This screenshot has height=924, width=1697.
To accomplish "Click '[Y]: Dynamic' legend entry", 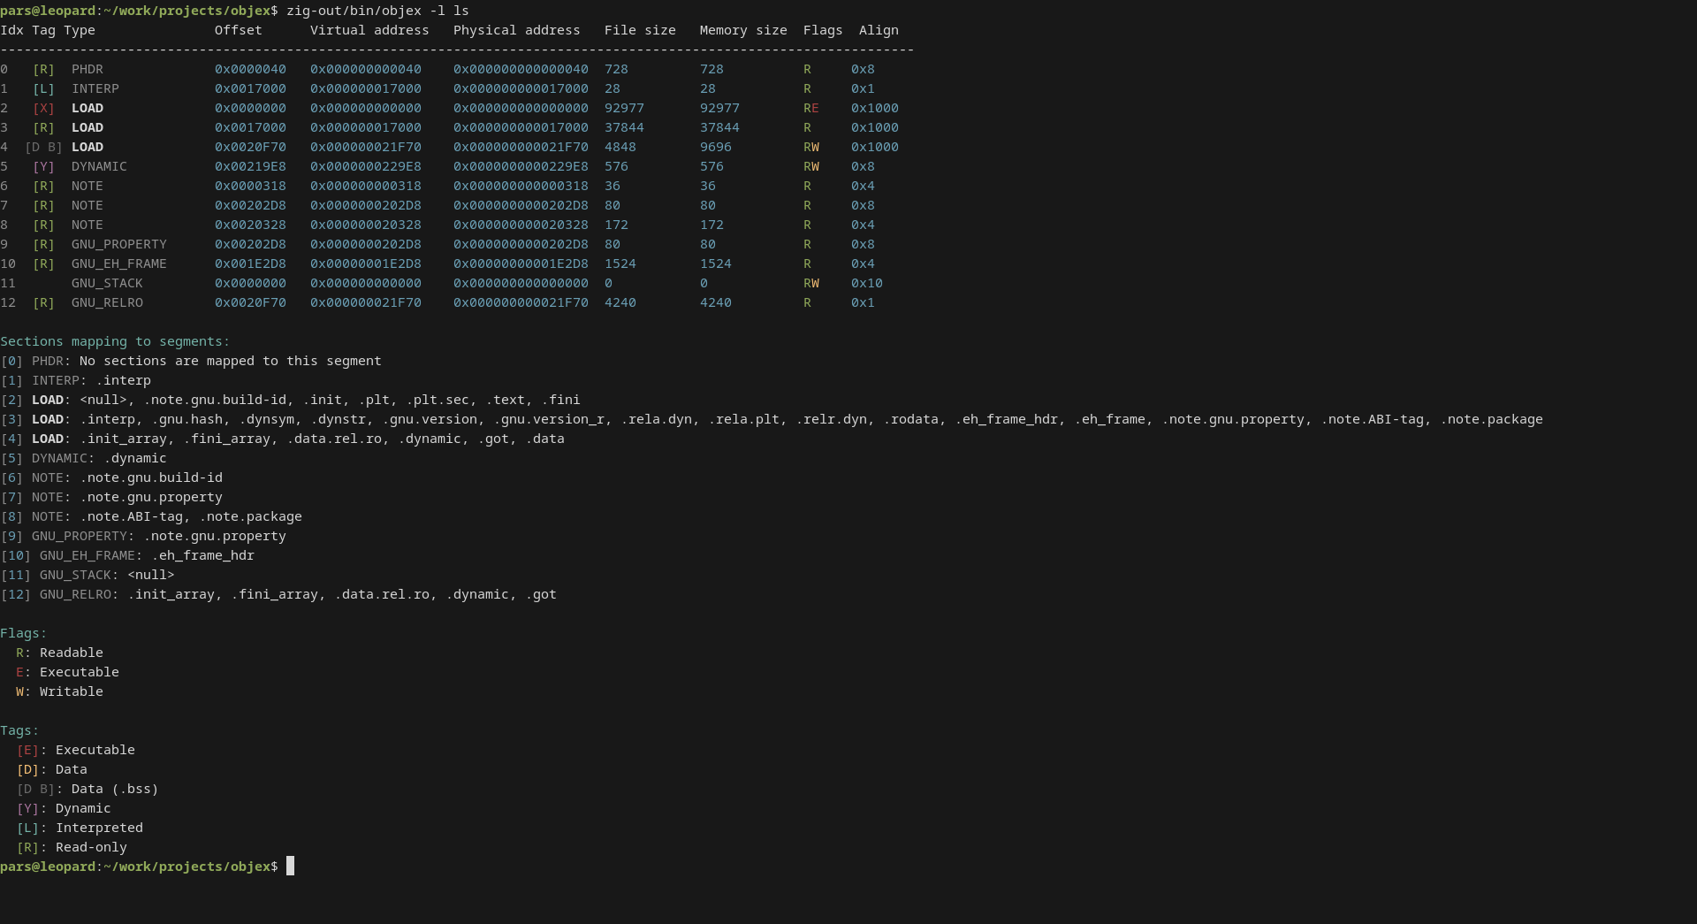I will [x=64, y=808].
